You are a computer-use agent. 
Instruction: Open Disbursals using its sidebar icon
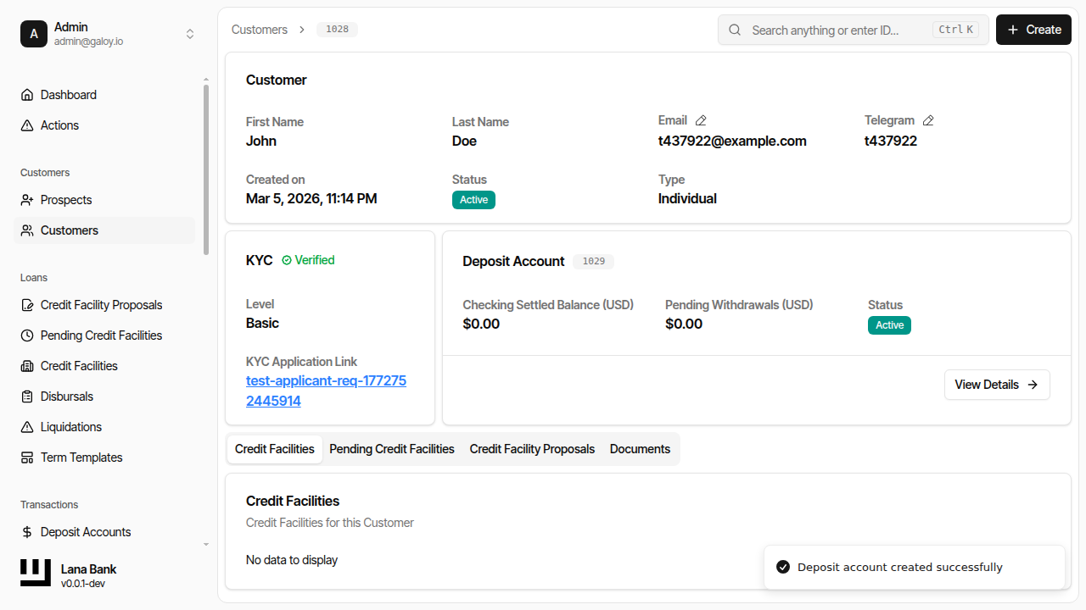tap(26, 396)
